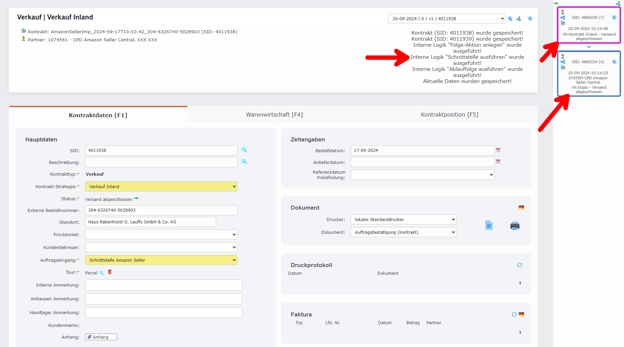This screenshot has height=347, width=624.
Task: Click the German flag icon in the Dokument section
Action: pyautogui.click(x=521, y=208)
